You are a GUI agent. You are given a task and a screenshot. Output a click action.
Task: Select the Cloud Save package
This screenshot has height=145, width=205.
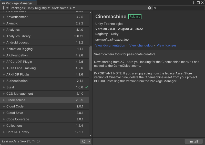click(44, 113)
